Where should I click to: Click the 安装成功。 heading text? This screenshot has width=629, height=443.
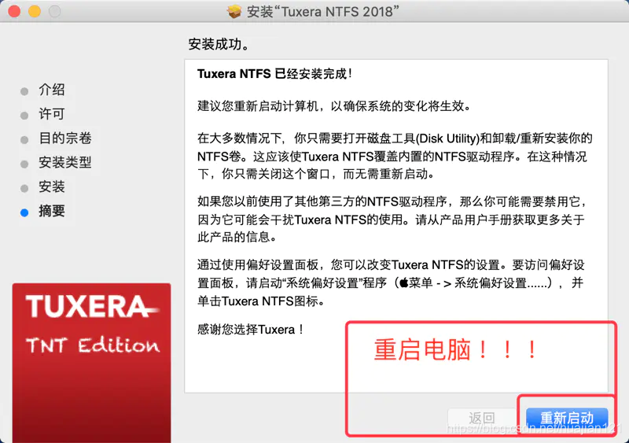(x=219, y=44)
